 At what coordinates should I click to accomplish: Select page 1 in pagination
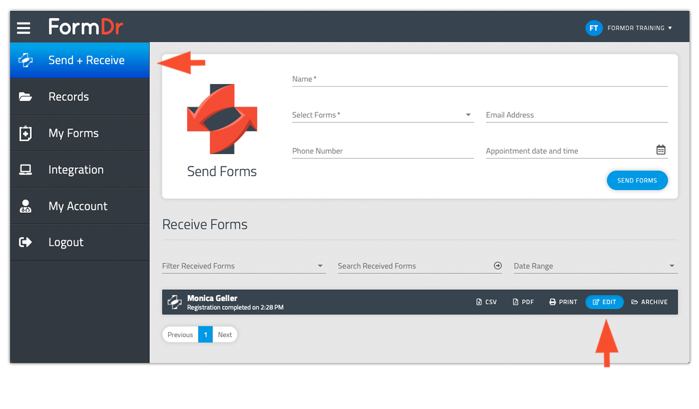pyautogui.click(x=206, y=335)
